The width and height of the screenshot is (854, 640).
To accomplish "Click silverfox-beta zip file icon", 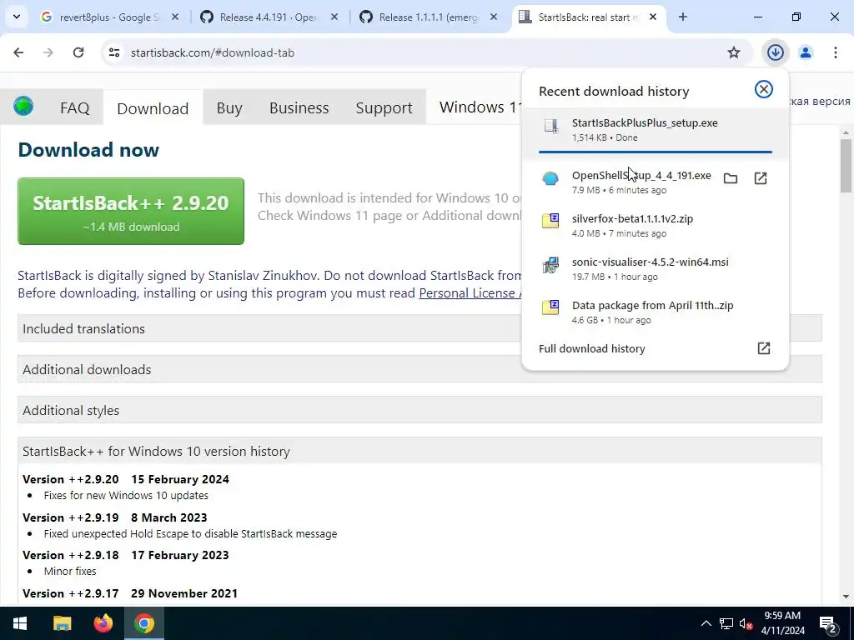I will [550, 221].
